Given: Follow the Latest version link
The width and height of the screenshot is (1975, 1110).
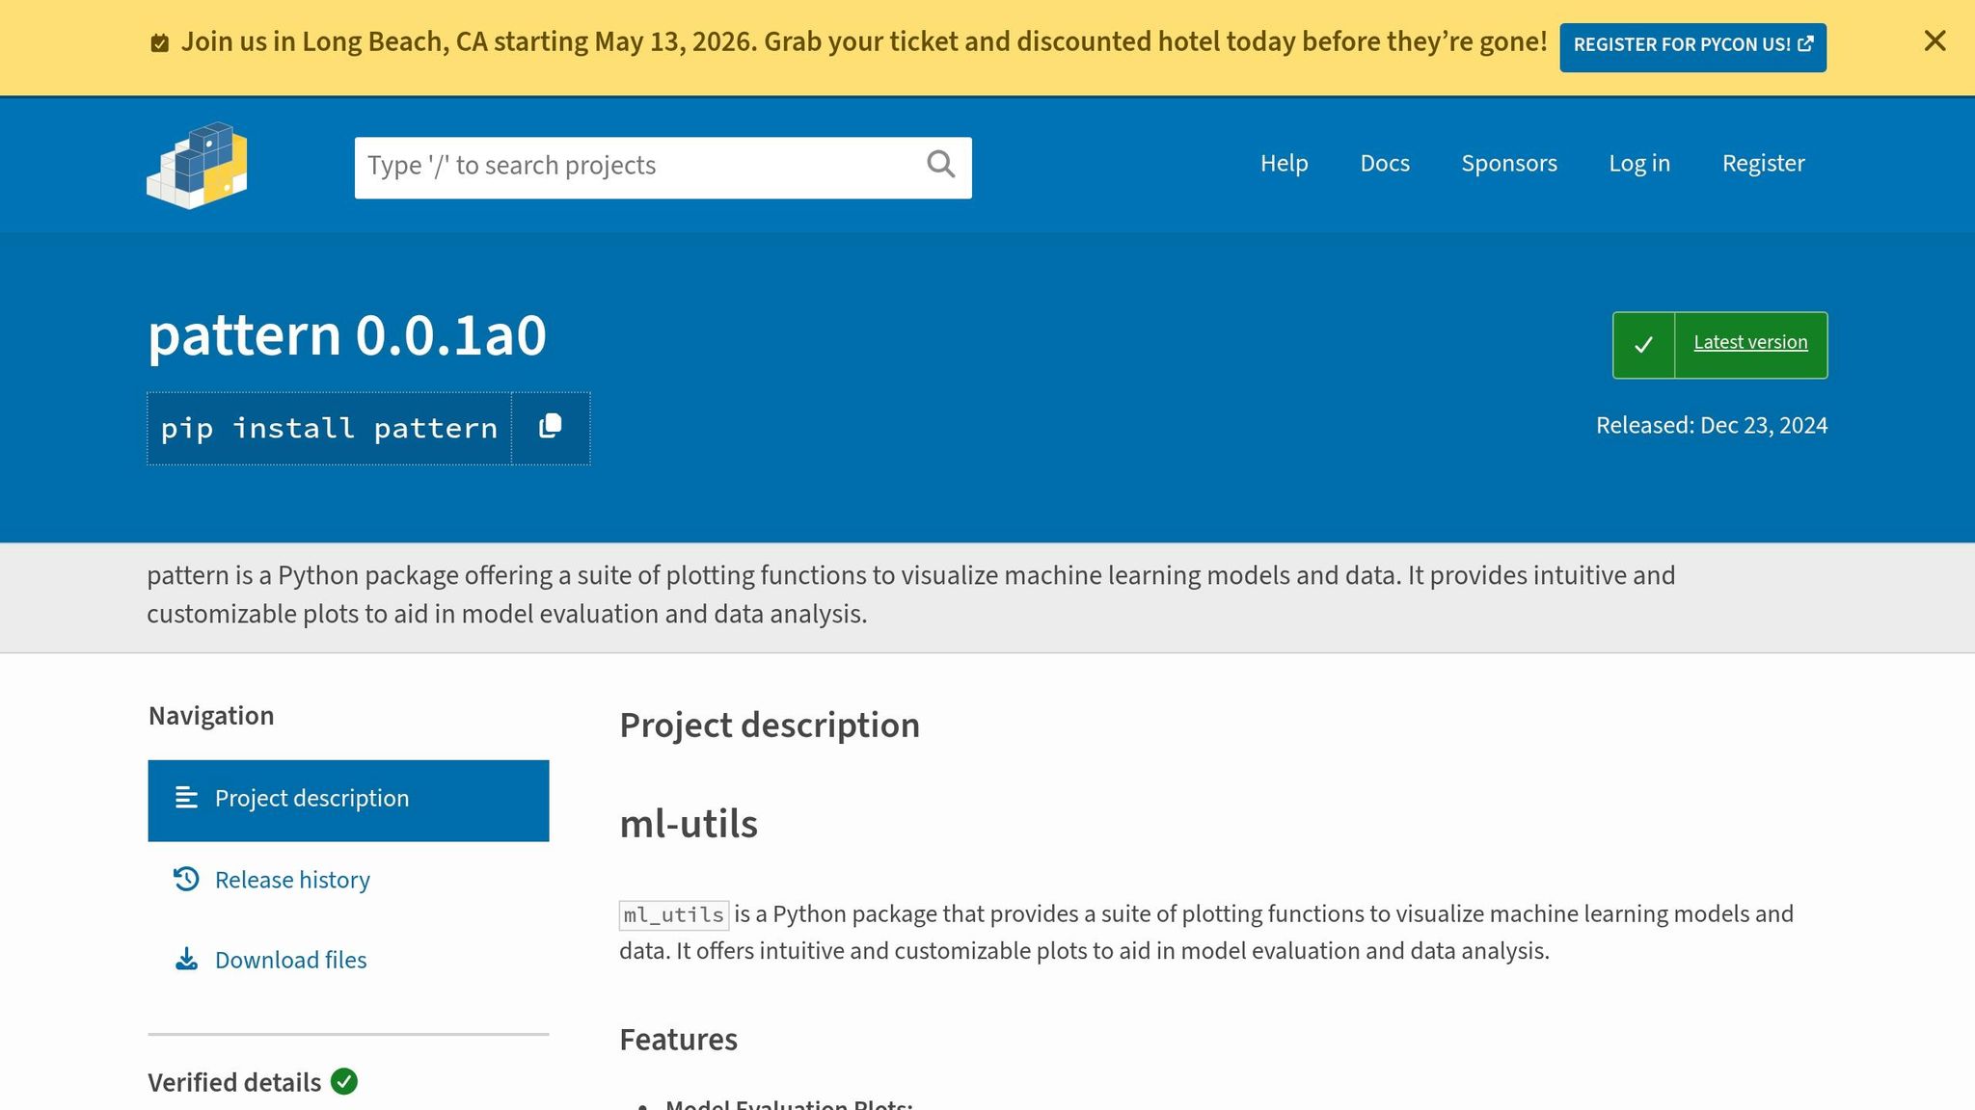Looking at the screenshot, I should pos(1749,343).
